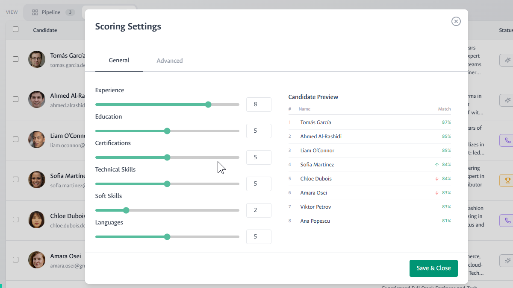Click the green up arrow beside Sofia Martínez's match

coord(436,165)
